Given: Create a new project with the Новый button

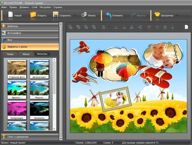Looking at the screenshot, I should (x=15, y=15).
